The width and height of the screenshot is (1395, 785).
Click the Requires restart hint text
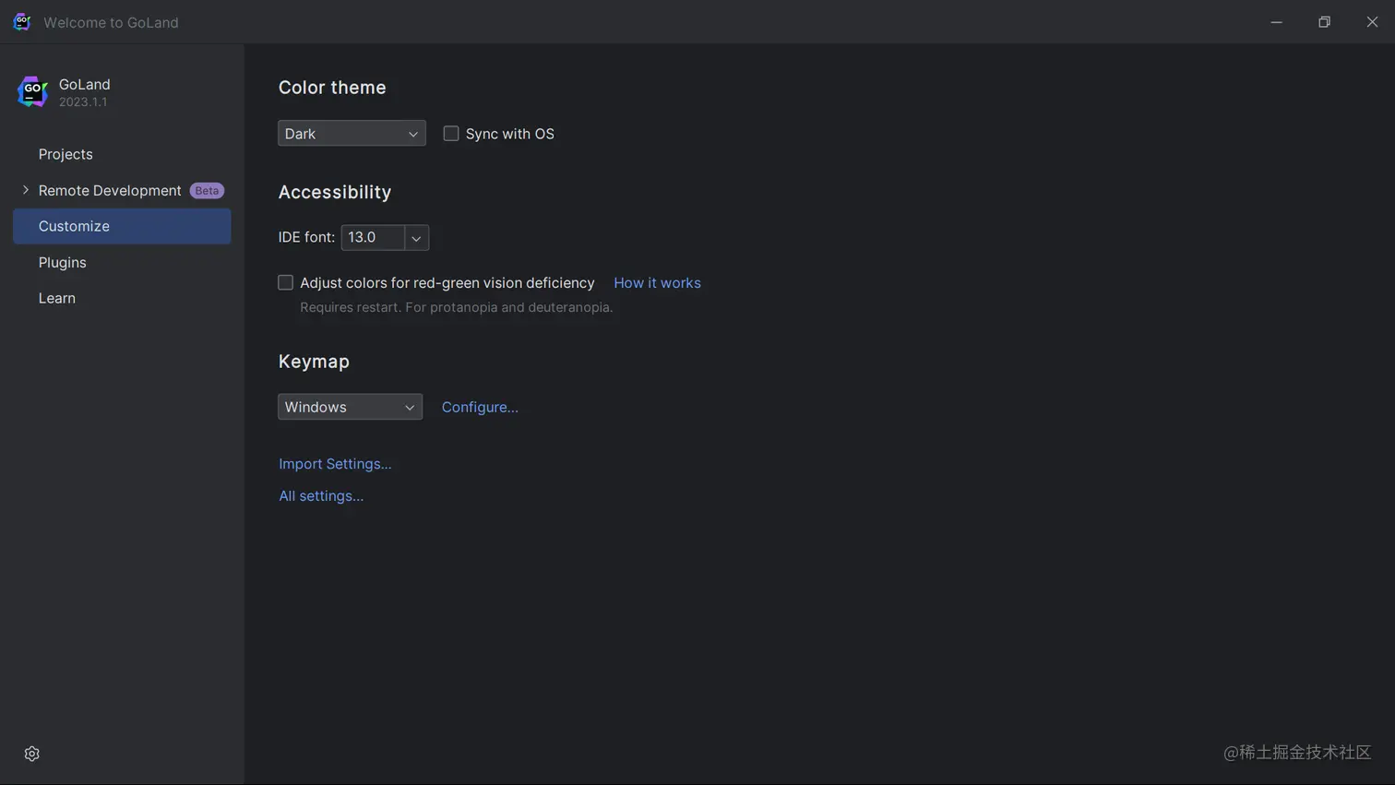tap(457, 307)
